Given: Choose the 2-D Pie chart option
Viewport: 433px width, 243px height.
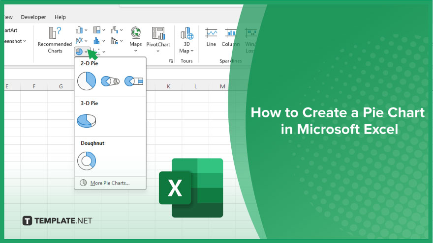Looking at the screenshot, I should 87,81.
